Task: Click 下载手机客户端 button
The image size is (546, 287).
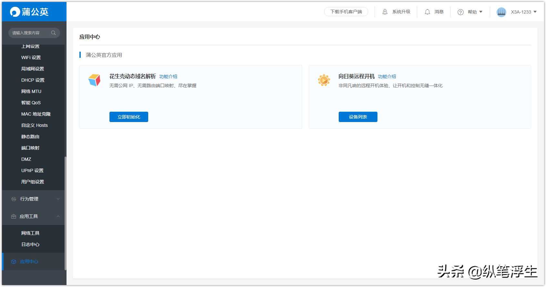Action: (346, 12)
